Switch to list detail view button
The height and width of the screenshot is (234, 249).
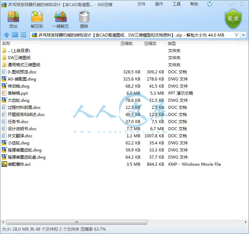(23, 34)
